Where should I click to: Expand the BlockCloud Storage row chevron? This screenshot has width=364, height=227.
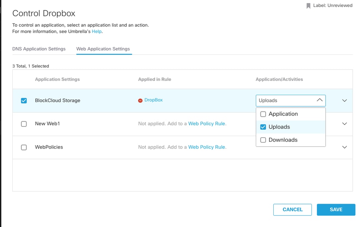344,101
